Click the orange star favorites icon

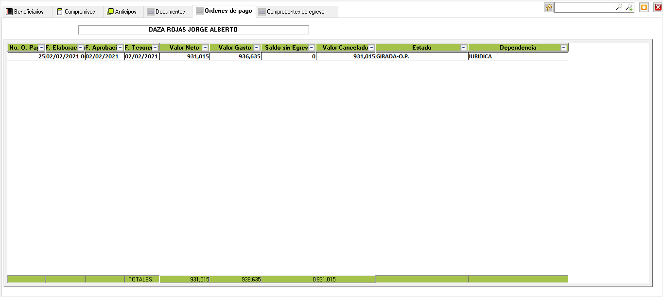644,7
